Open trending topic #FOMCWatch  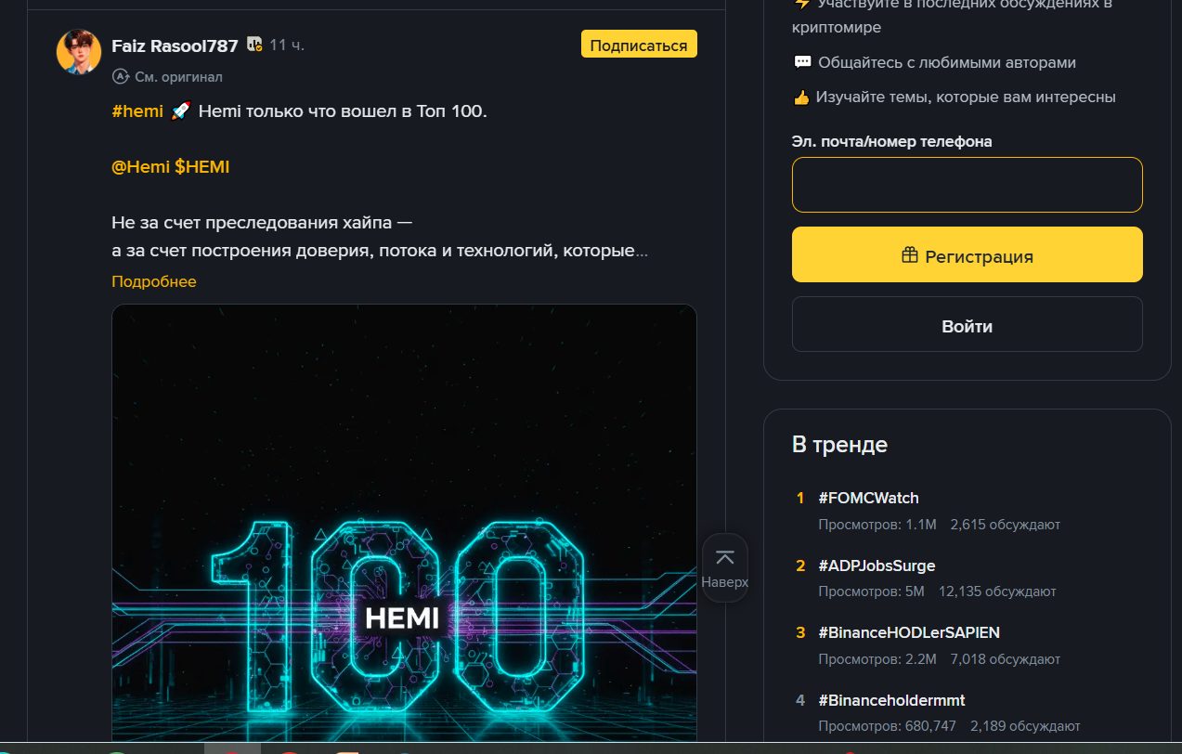click(869, 498)
